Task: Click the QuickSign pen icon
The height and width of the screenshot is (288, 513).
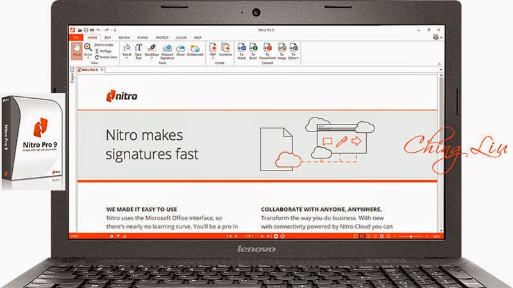Action: tap(152, 47)
